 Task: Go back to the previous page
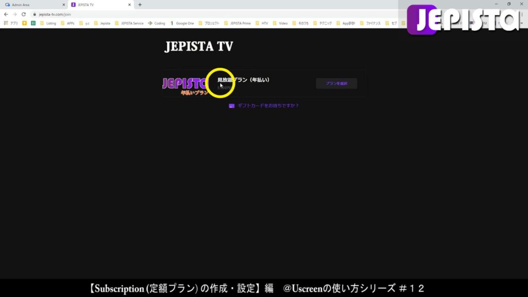[x=6, y=14]
